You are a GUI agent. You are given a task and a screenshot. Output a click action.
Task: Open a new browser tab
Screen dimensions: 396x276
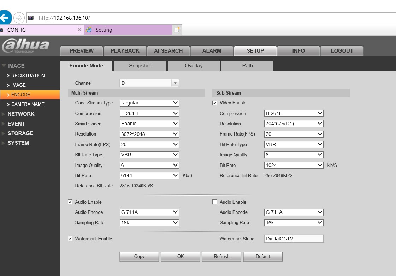(x=177, y=30)
